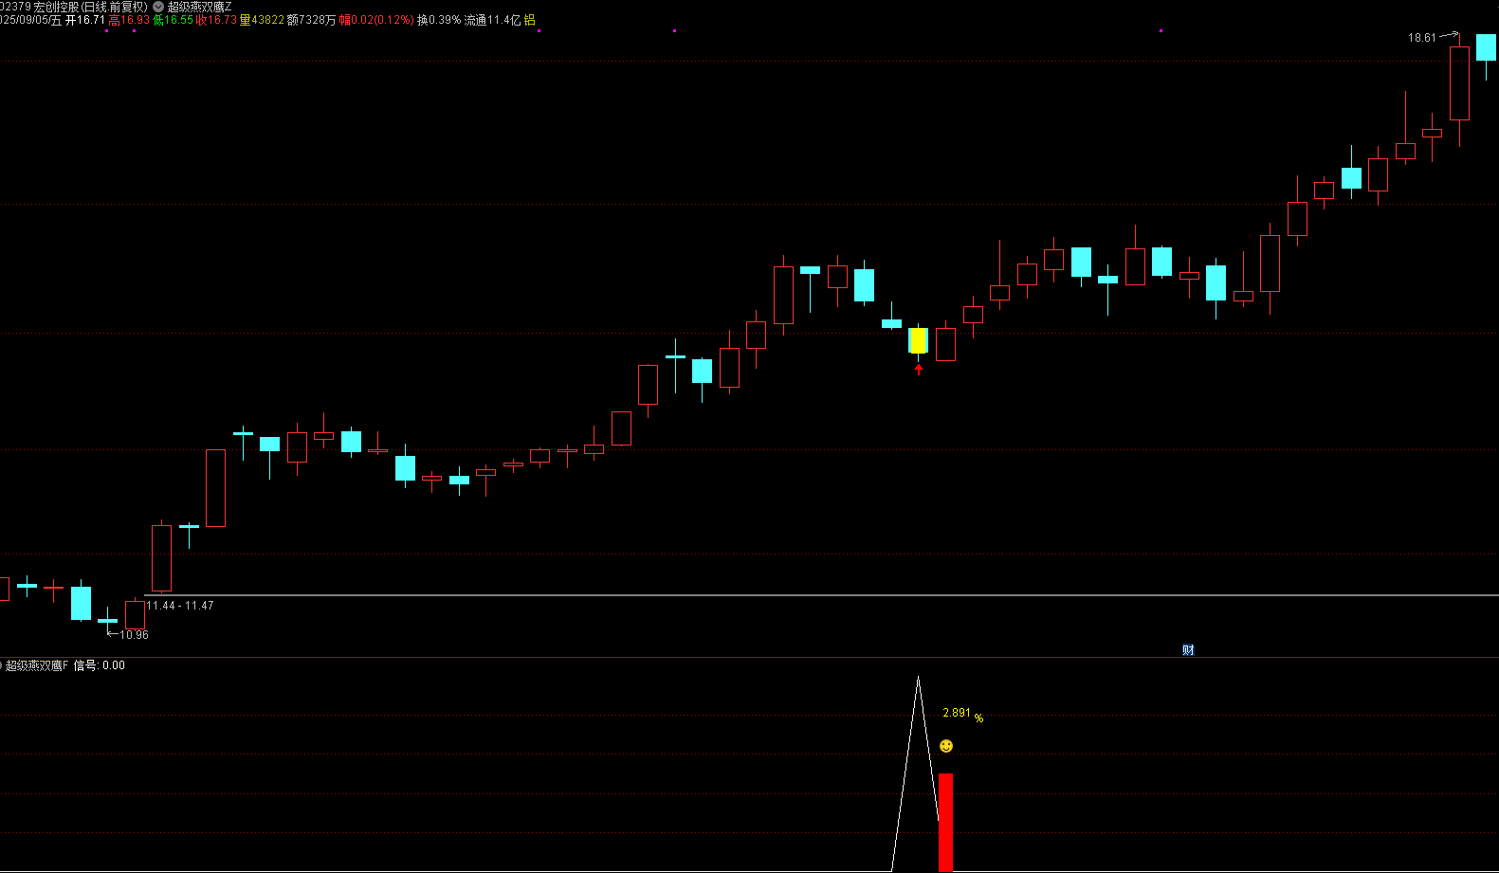
Task: Click the 额7328万 turnover amount value
Action: (x=311, y=20)
